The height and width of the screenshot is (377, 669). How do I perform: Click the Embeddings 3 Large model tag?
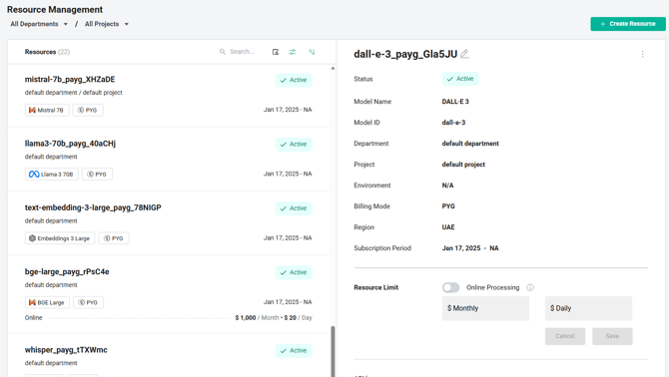60,238
